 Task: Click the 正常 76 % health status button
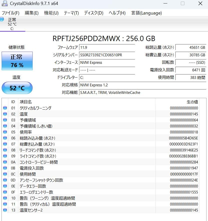pyautogui.click(x=17, y=61)
